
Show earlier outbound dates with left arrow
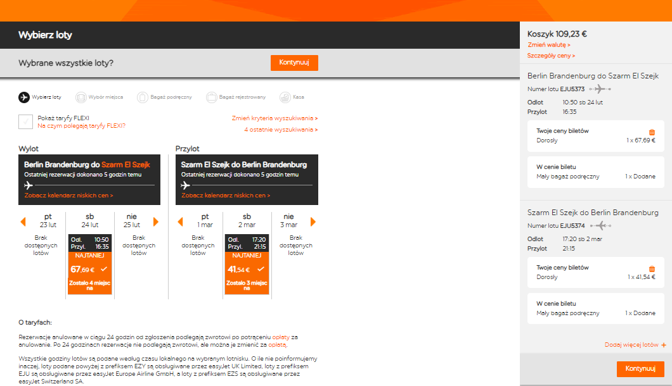pyautogui.click(x=23, y=221)
